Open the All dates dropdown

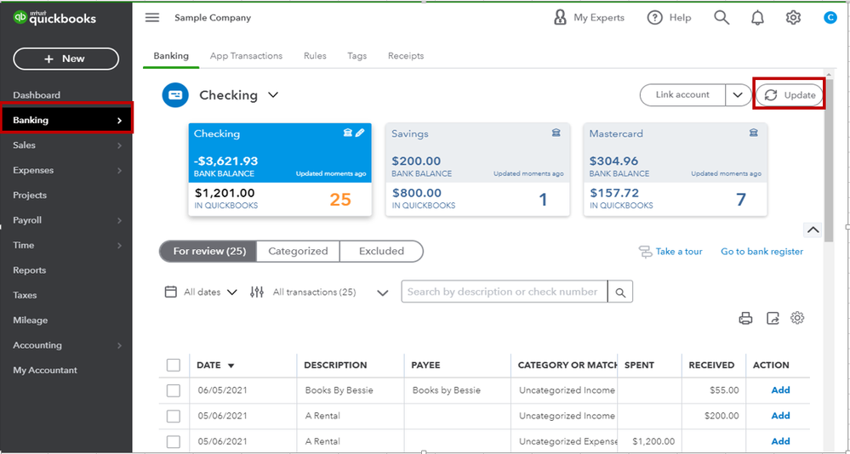231,292
